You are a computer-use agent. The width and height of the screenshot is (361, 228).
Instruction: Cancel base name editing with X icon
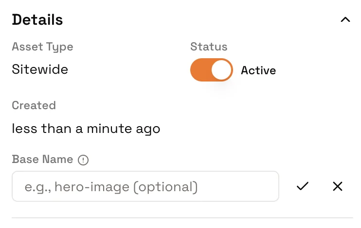(x=338, y=186)
